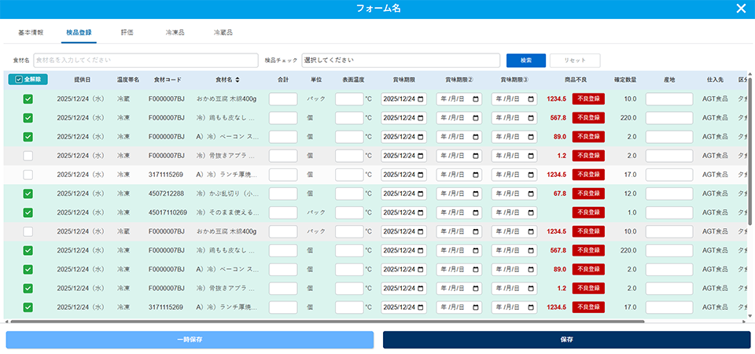Open 賞味期限② calendar icon in checked 骨抜きアブラ row
The height and width of the screenshot is (354, 755).
(476, 289)
